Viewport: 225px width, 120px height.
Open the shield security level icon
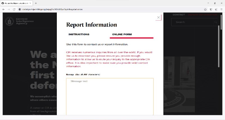point(211,9)
